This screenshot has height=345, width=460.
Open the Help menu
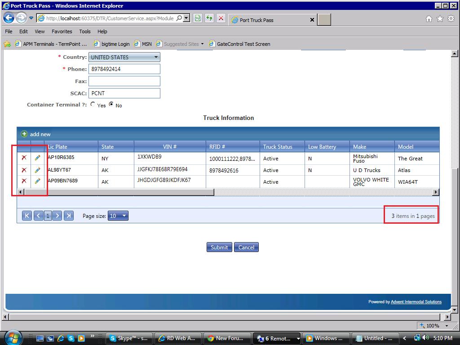[102, 31]
